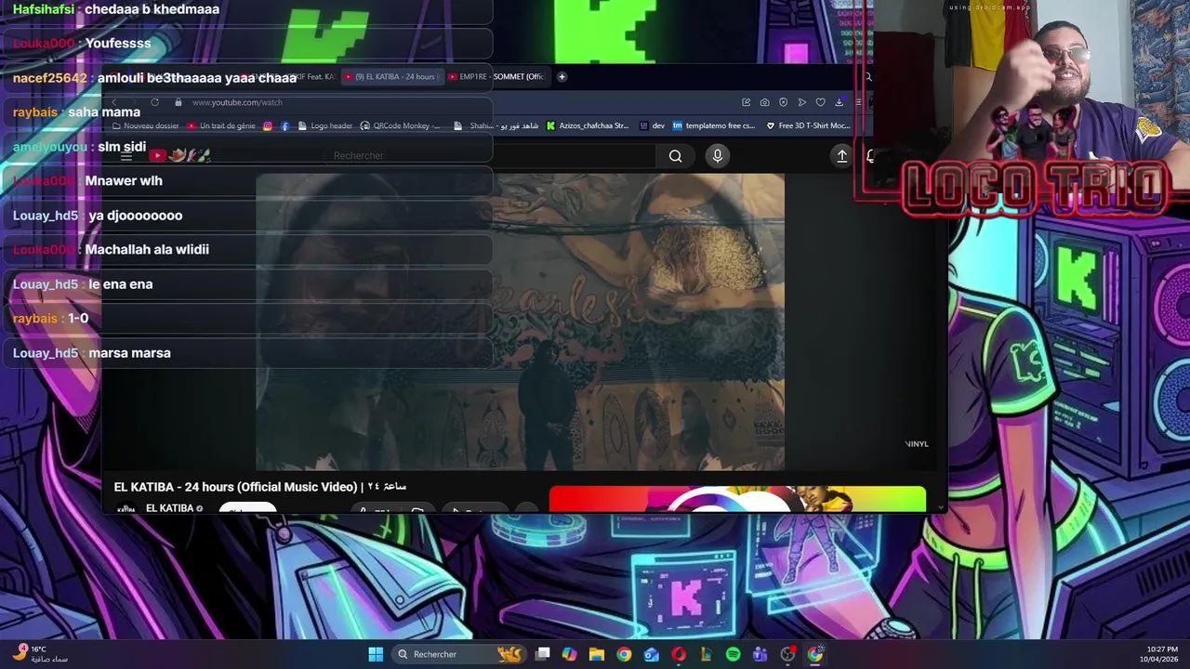Image resolution: width=1190 pixels, height=669 pixels.
Task: Open Outlook from taskbar
Action: click(x=652, y=654)
